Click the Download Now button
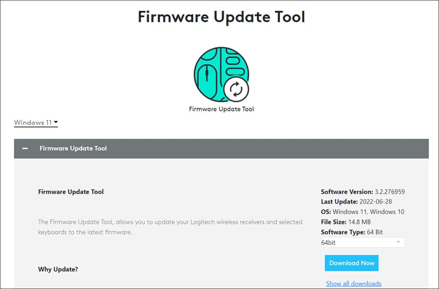The height and width of the screenshot is (289, 439). click(352, 263)
